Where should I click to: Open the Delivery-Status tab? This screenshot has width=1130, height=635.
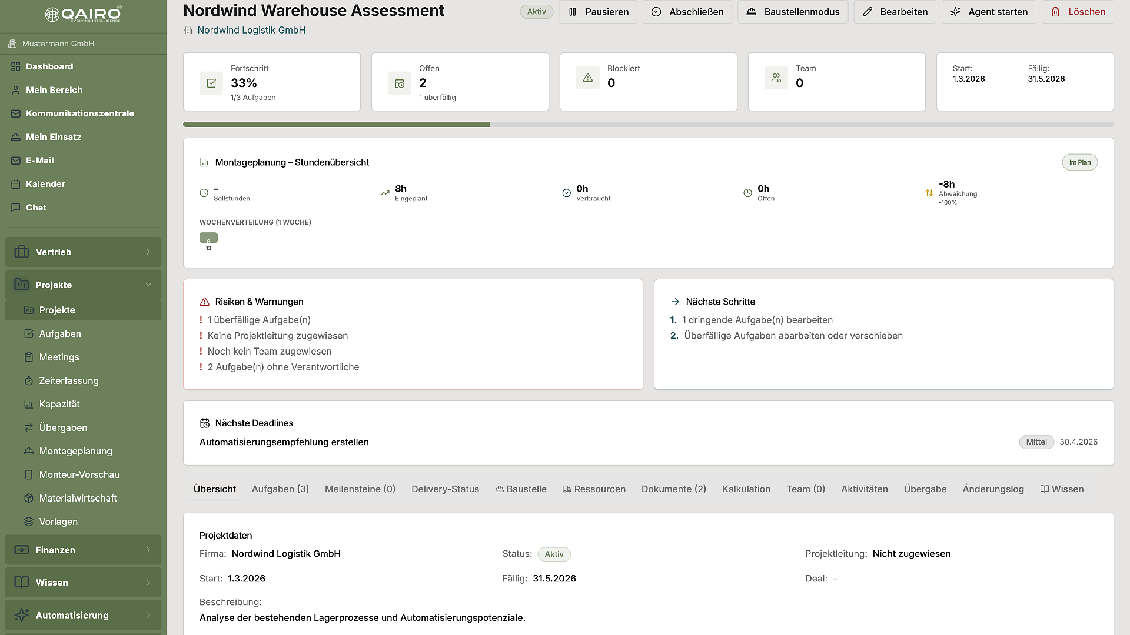tap(445, 489)
